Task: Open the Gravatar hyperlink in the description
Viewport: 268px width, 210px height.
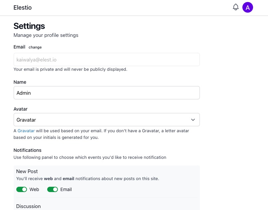Action: tap(26, 131)
